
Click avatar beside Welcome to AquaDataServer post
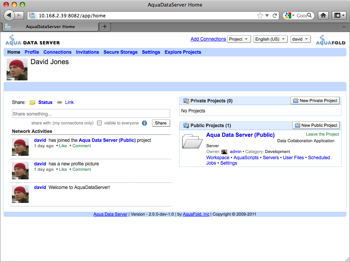coord(20,194)
